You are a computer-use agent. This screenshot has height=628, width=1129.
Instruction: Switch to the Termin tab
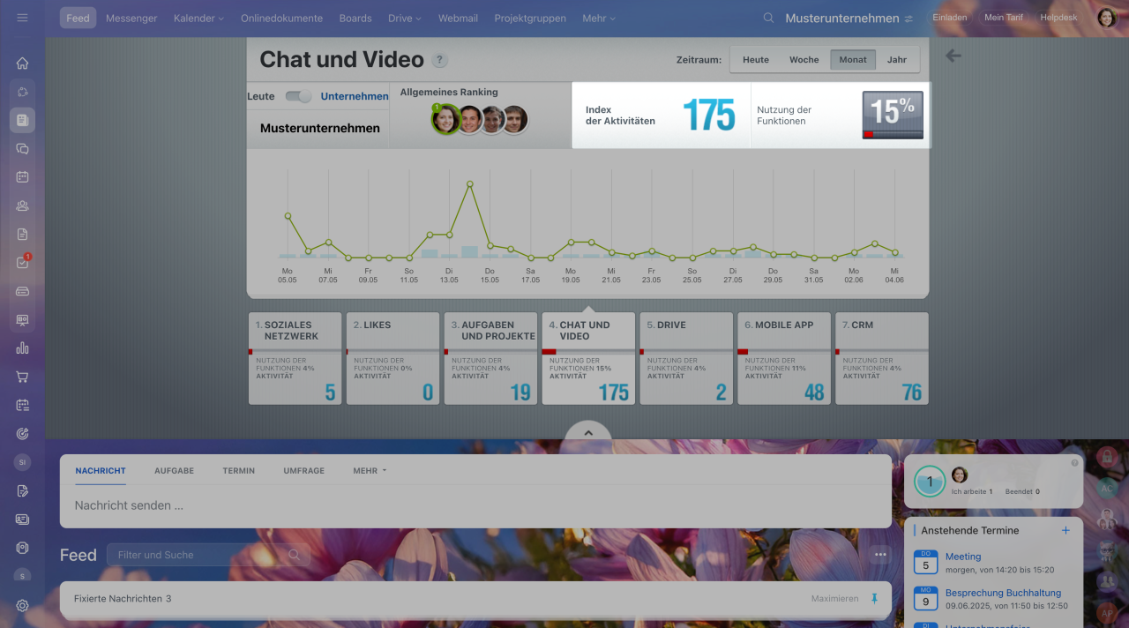coord(239,471)
